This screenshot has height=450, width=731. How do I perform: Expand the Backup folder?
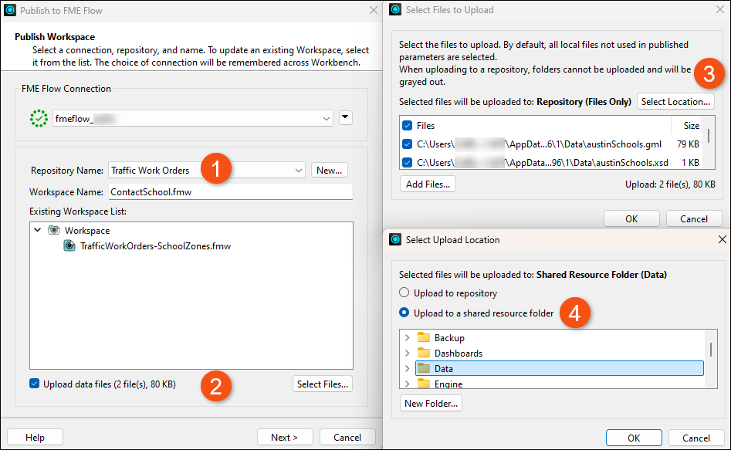(408, 337)
